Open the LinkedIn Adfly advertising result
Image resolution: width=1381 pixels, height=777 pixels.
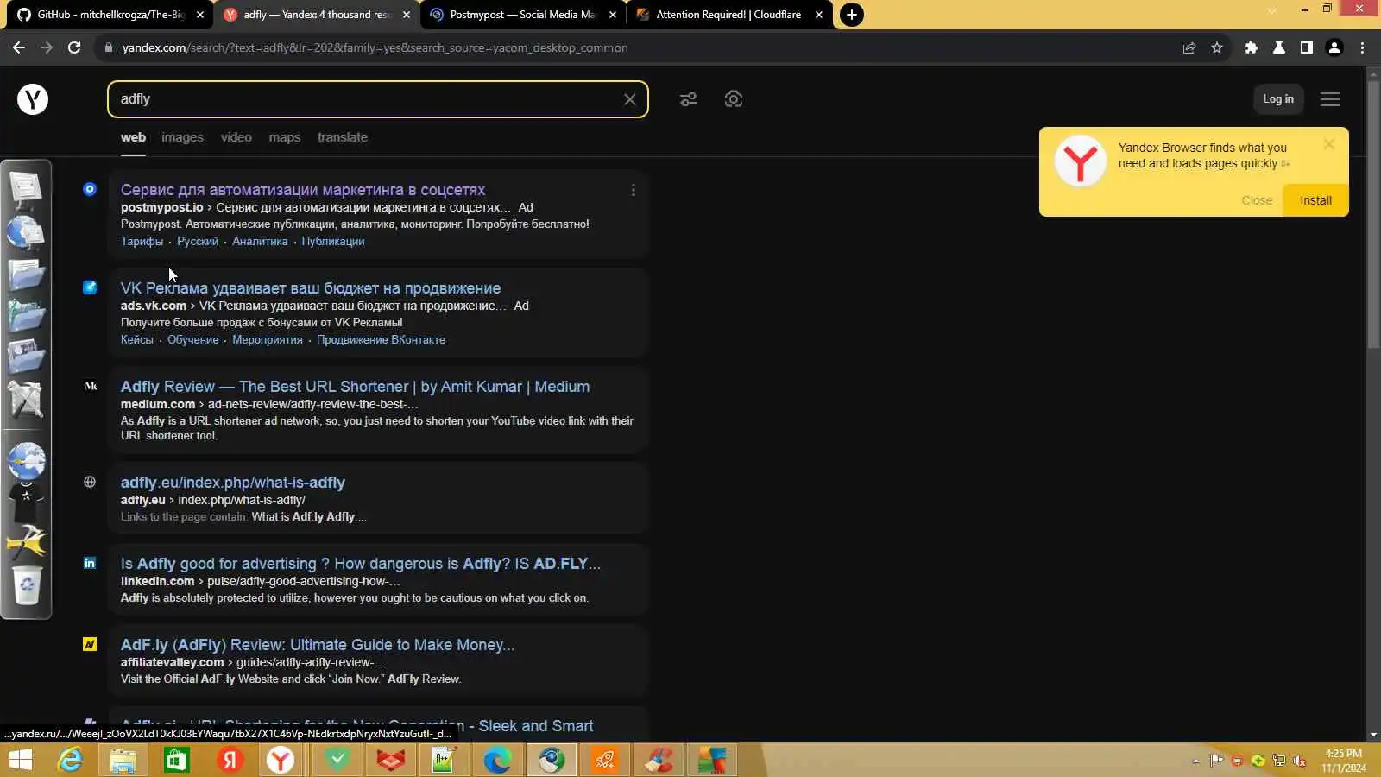(x=360, y=564)
